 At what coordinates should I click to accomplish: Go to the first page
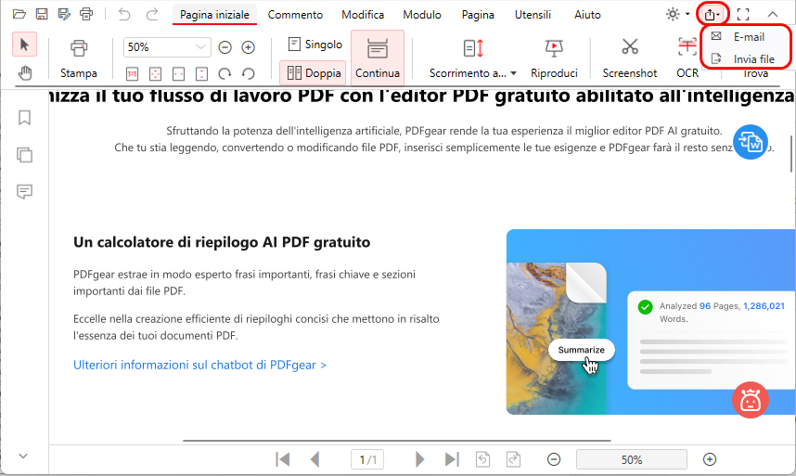(283, 459)
